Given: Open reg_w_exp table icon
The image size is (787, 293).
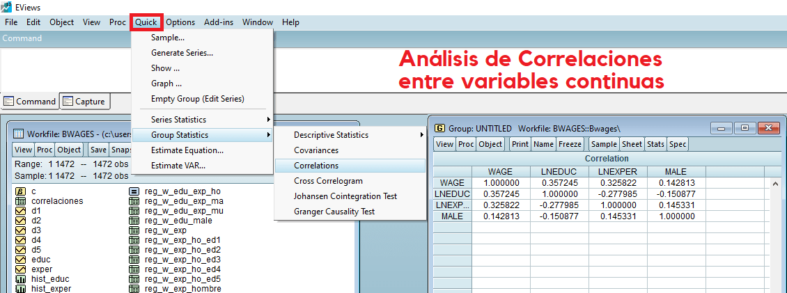Looking at the screenshot, I should (134, 230).
